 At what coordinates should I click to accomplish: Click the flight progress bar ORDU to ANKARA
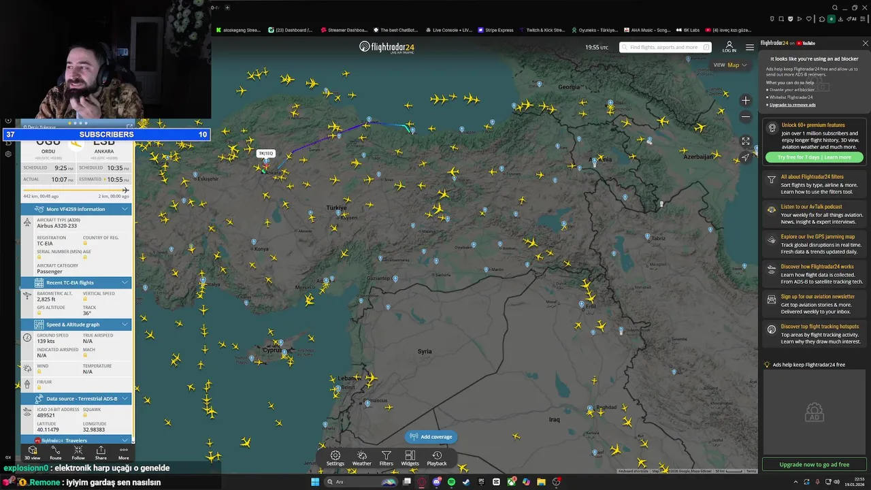(76, 190)
